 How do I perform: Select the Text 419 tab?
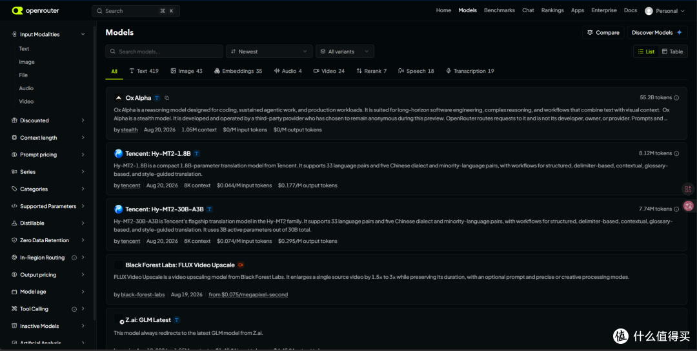coord(144,71)
